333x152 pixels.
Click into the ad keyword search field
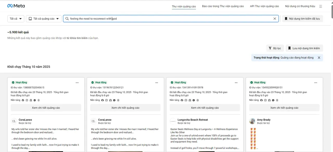pyautogui.click(x=169, y=19)
